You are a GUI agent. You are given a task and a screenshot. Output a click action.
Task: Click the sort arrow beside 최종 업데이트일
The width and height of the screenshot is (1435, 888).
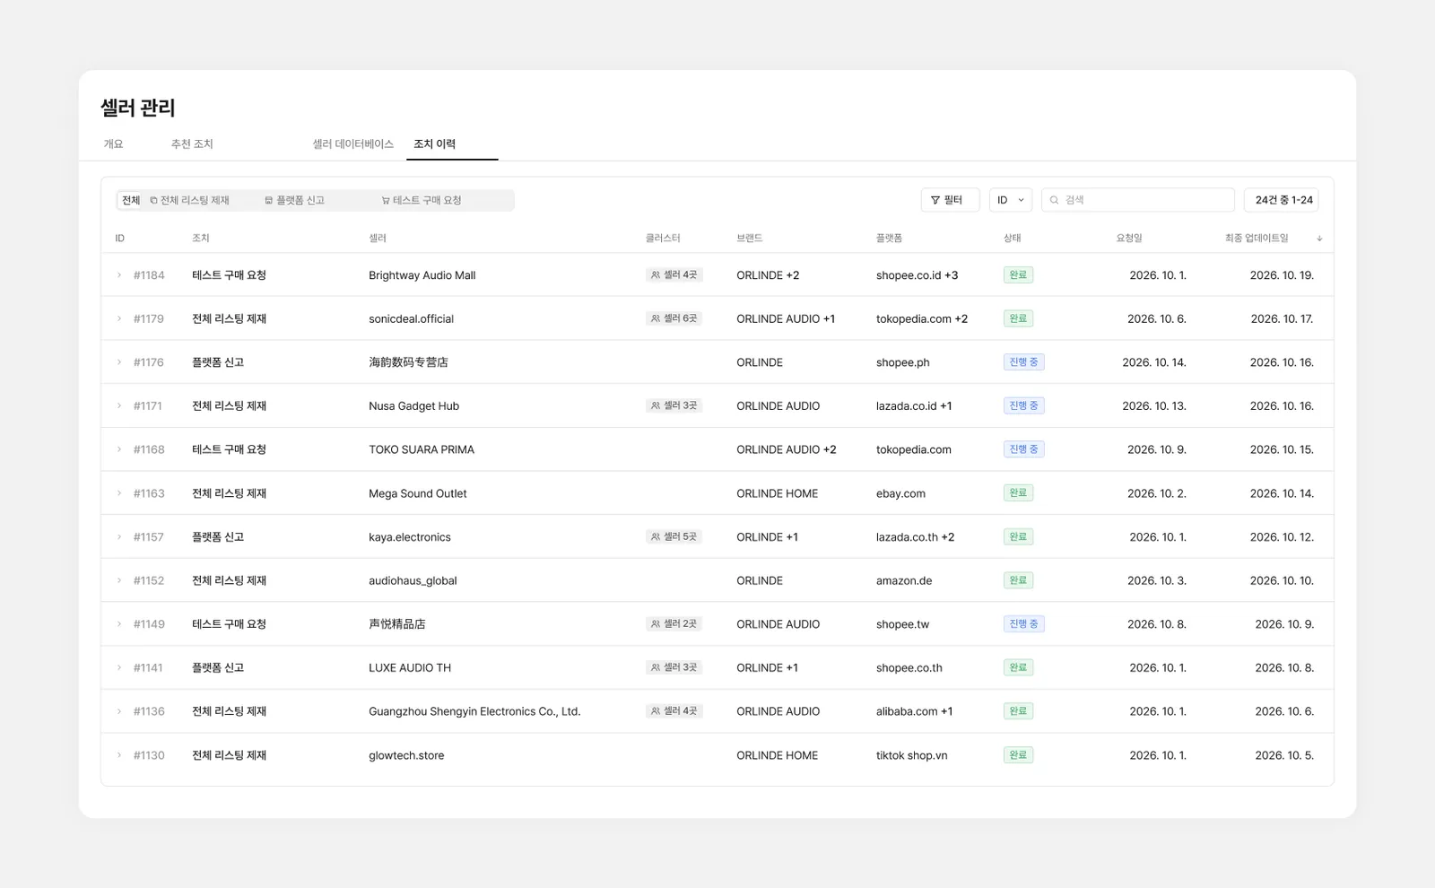tap(1319, 239)
